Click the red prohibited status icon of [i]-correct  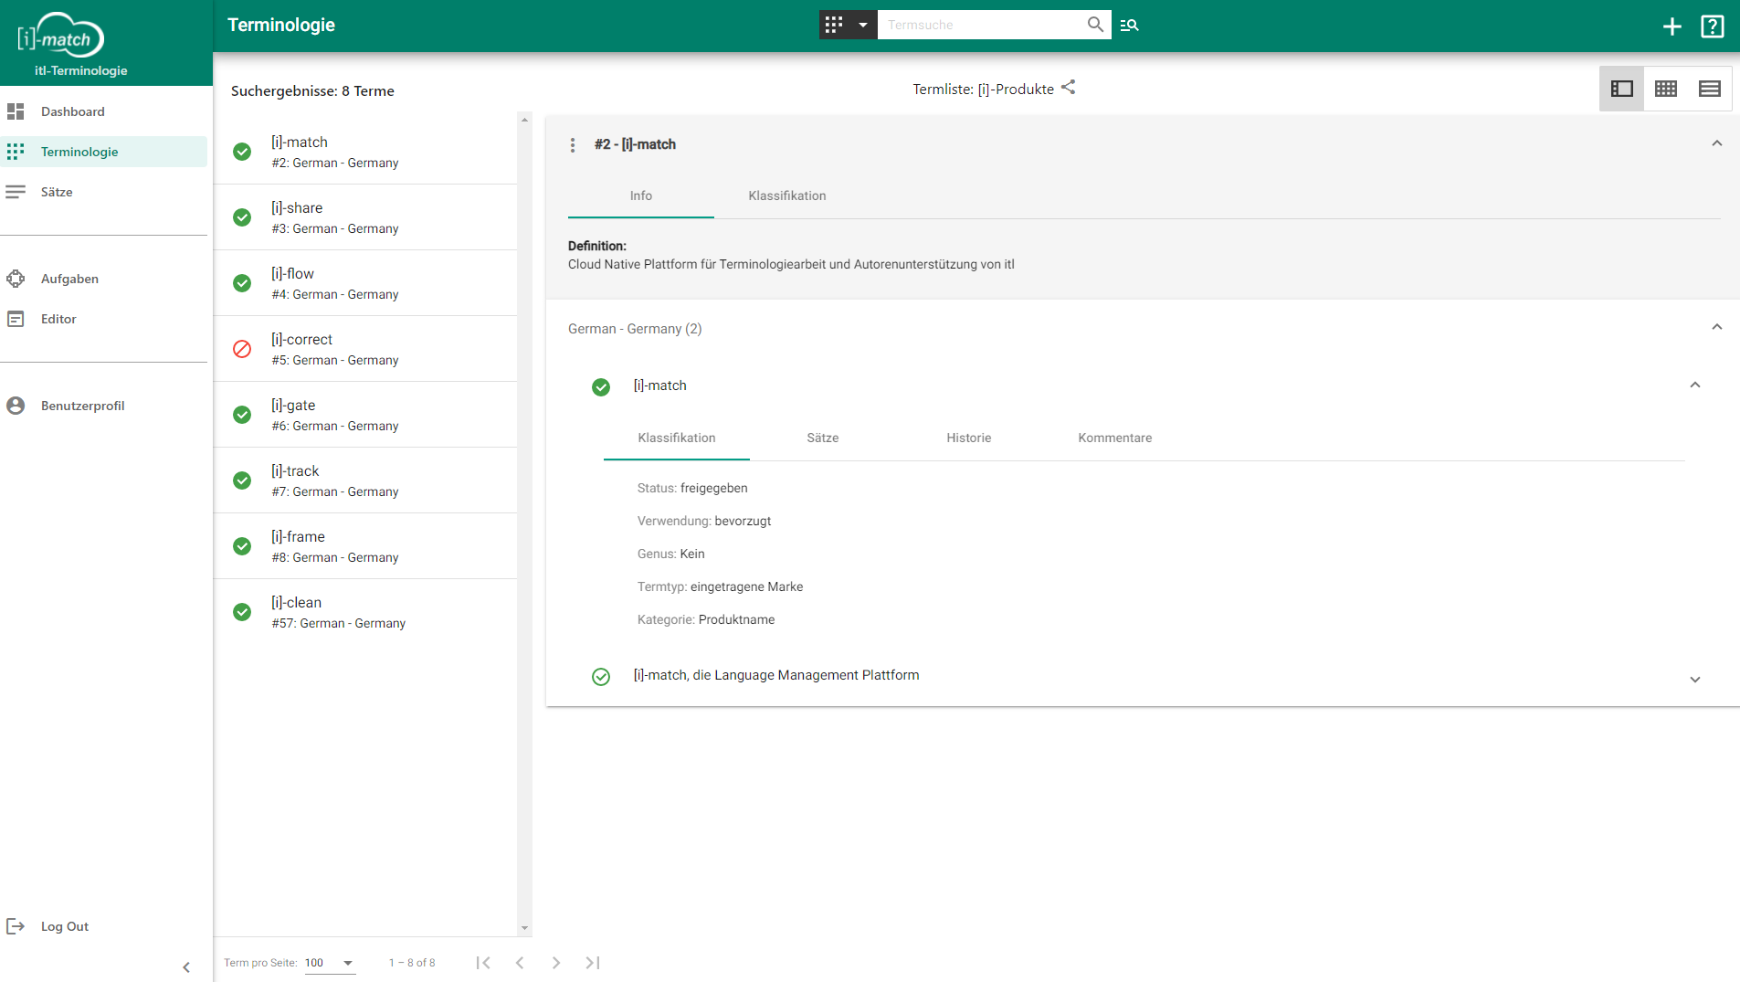pos(242,349)
